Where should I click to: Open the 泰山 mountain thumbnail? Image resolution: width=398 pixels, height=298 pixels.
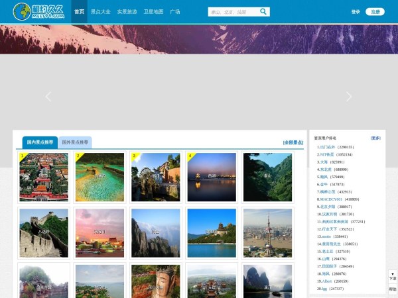(x=267, y=177)
